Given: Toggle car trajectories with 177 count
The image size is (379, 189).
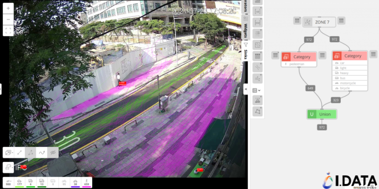Looking at the screenshot, I should (19, 183).
